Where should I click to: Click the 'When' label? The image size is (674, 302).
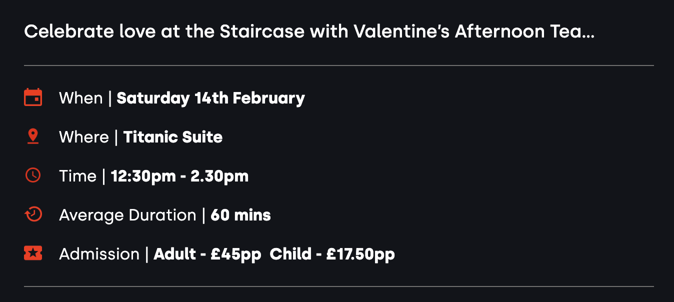(80, 98)
